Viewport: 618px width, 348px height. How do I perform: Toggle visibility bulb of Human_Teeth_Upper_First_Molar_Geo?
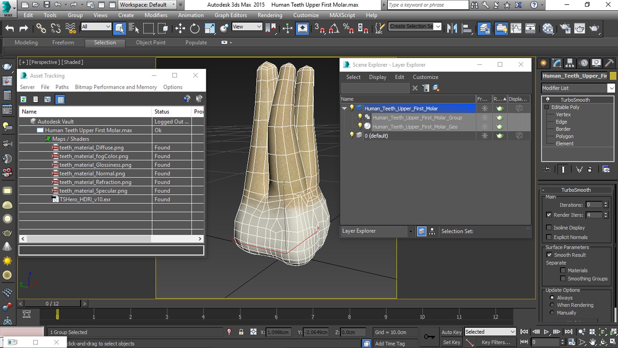(x=360, y=126)
